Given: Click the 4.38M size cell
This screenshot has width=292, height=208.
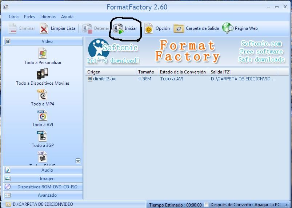Looking at the screenshot, I should click(x=145, y=79).
